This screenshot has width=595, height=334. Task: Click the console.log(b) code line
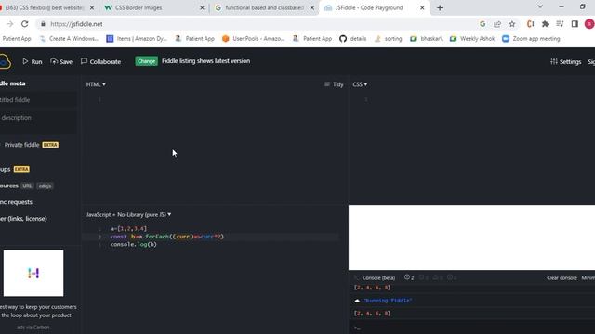click(x=134, y=245)
